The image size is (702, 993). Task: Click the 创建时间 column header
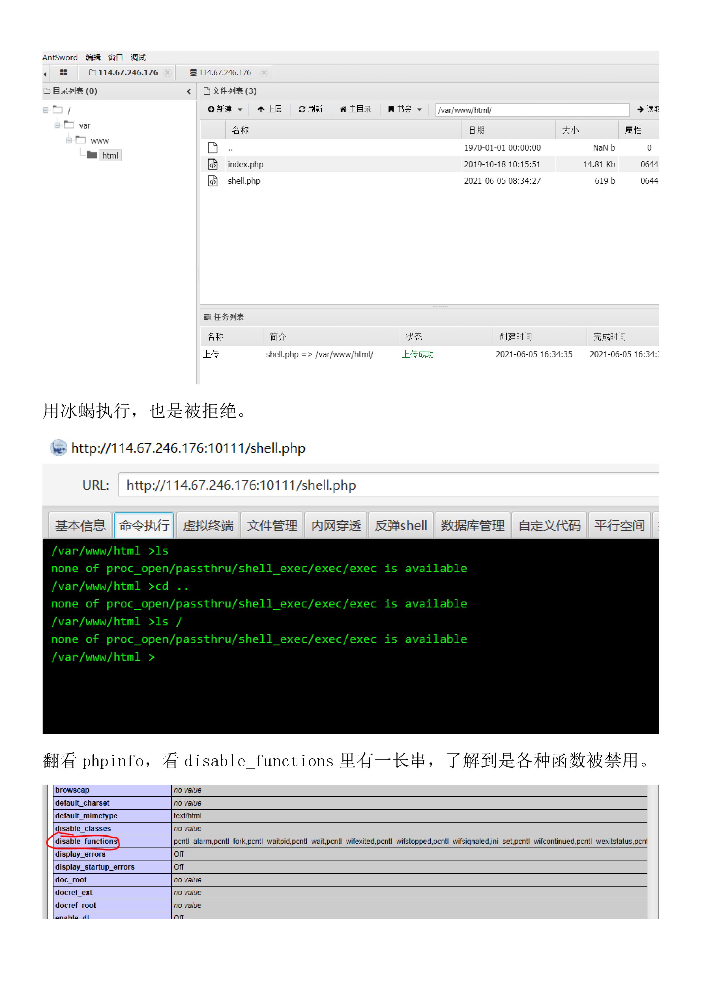539,337
